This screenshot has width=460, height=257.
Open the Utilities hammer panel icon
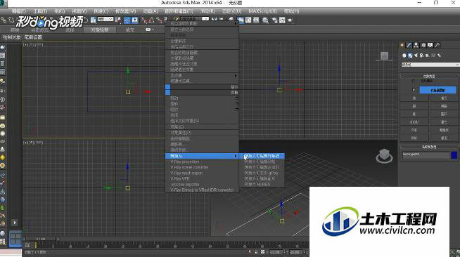coord(437,45)
